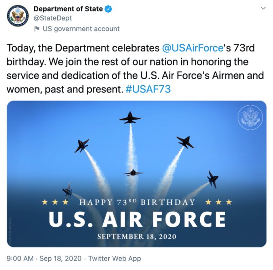Image resolution: width=273 pixels, height=270 pixels.
Task: Click the "U.S. AIR FORCE" headline in the image
Action: pos(137,219)
